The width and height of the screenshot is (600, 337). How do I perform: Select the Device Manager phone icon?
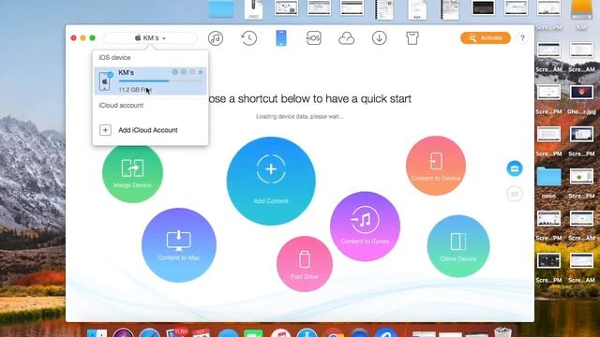click(x=281, y=38)
